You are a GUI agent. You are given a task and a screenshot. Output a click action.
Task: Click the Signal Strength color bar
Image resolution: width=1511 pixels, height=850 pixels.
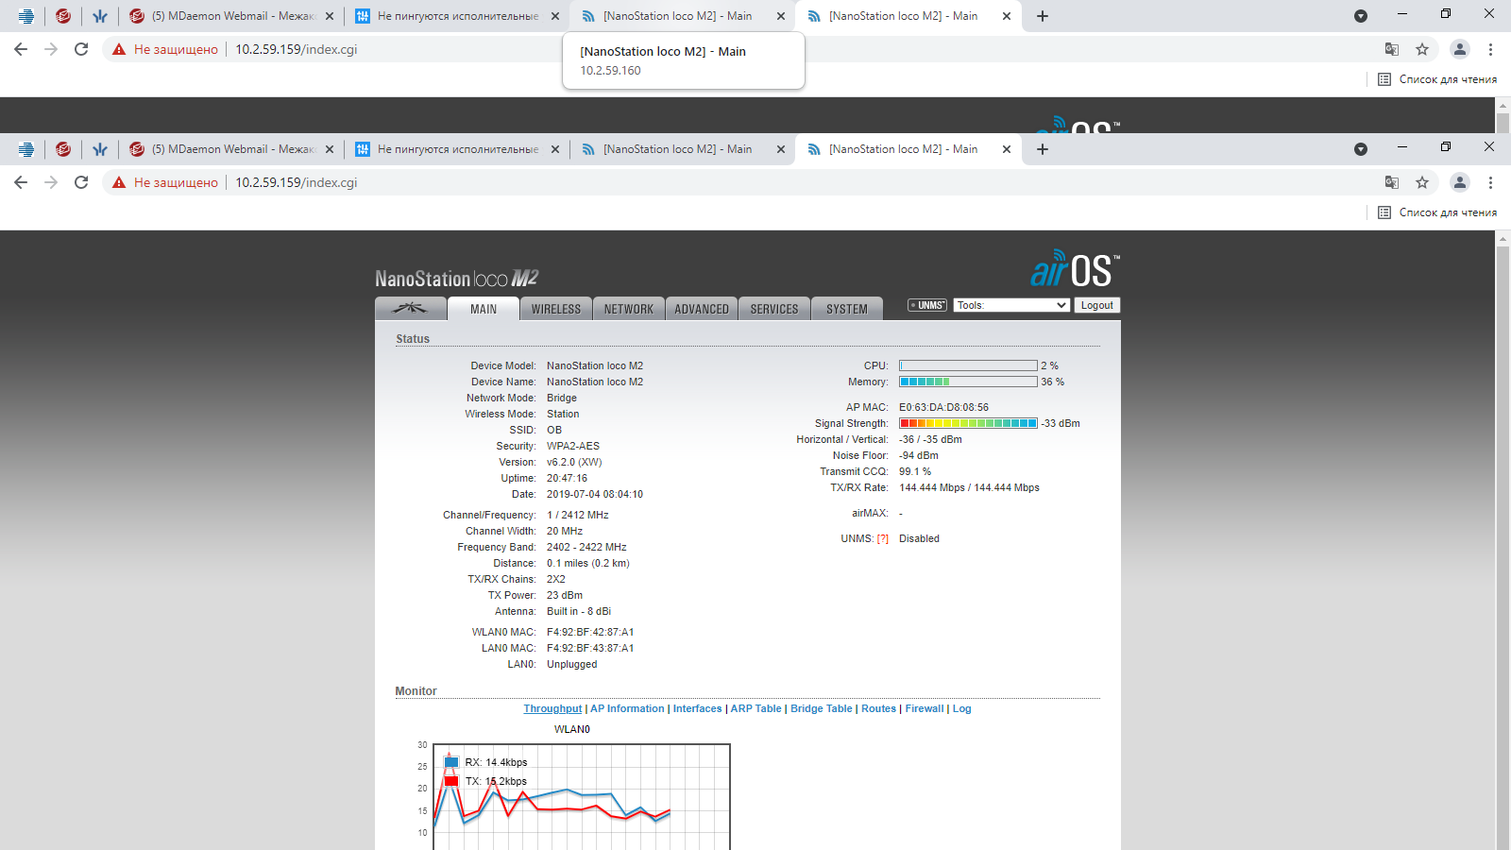(968, 423)
